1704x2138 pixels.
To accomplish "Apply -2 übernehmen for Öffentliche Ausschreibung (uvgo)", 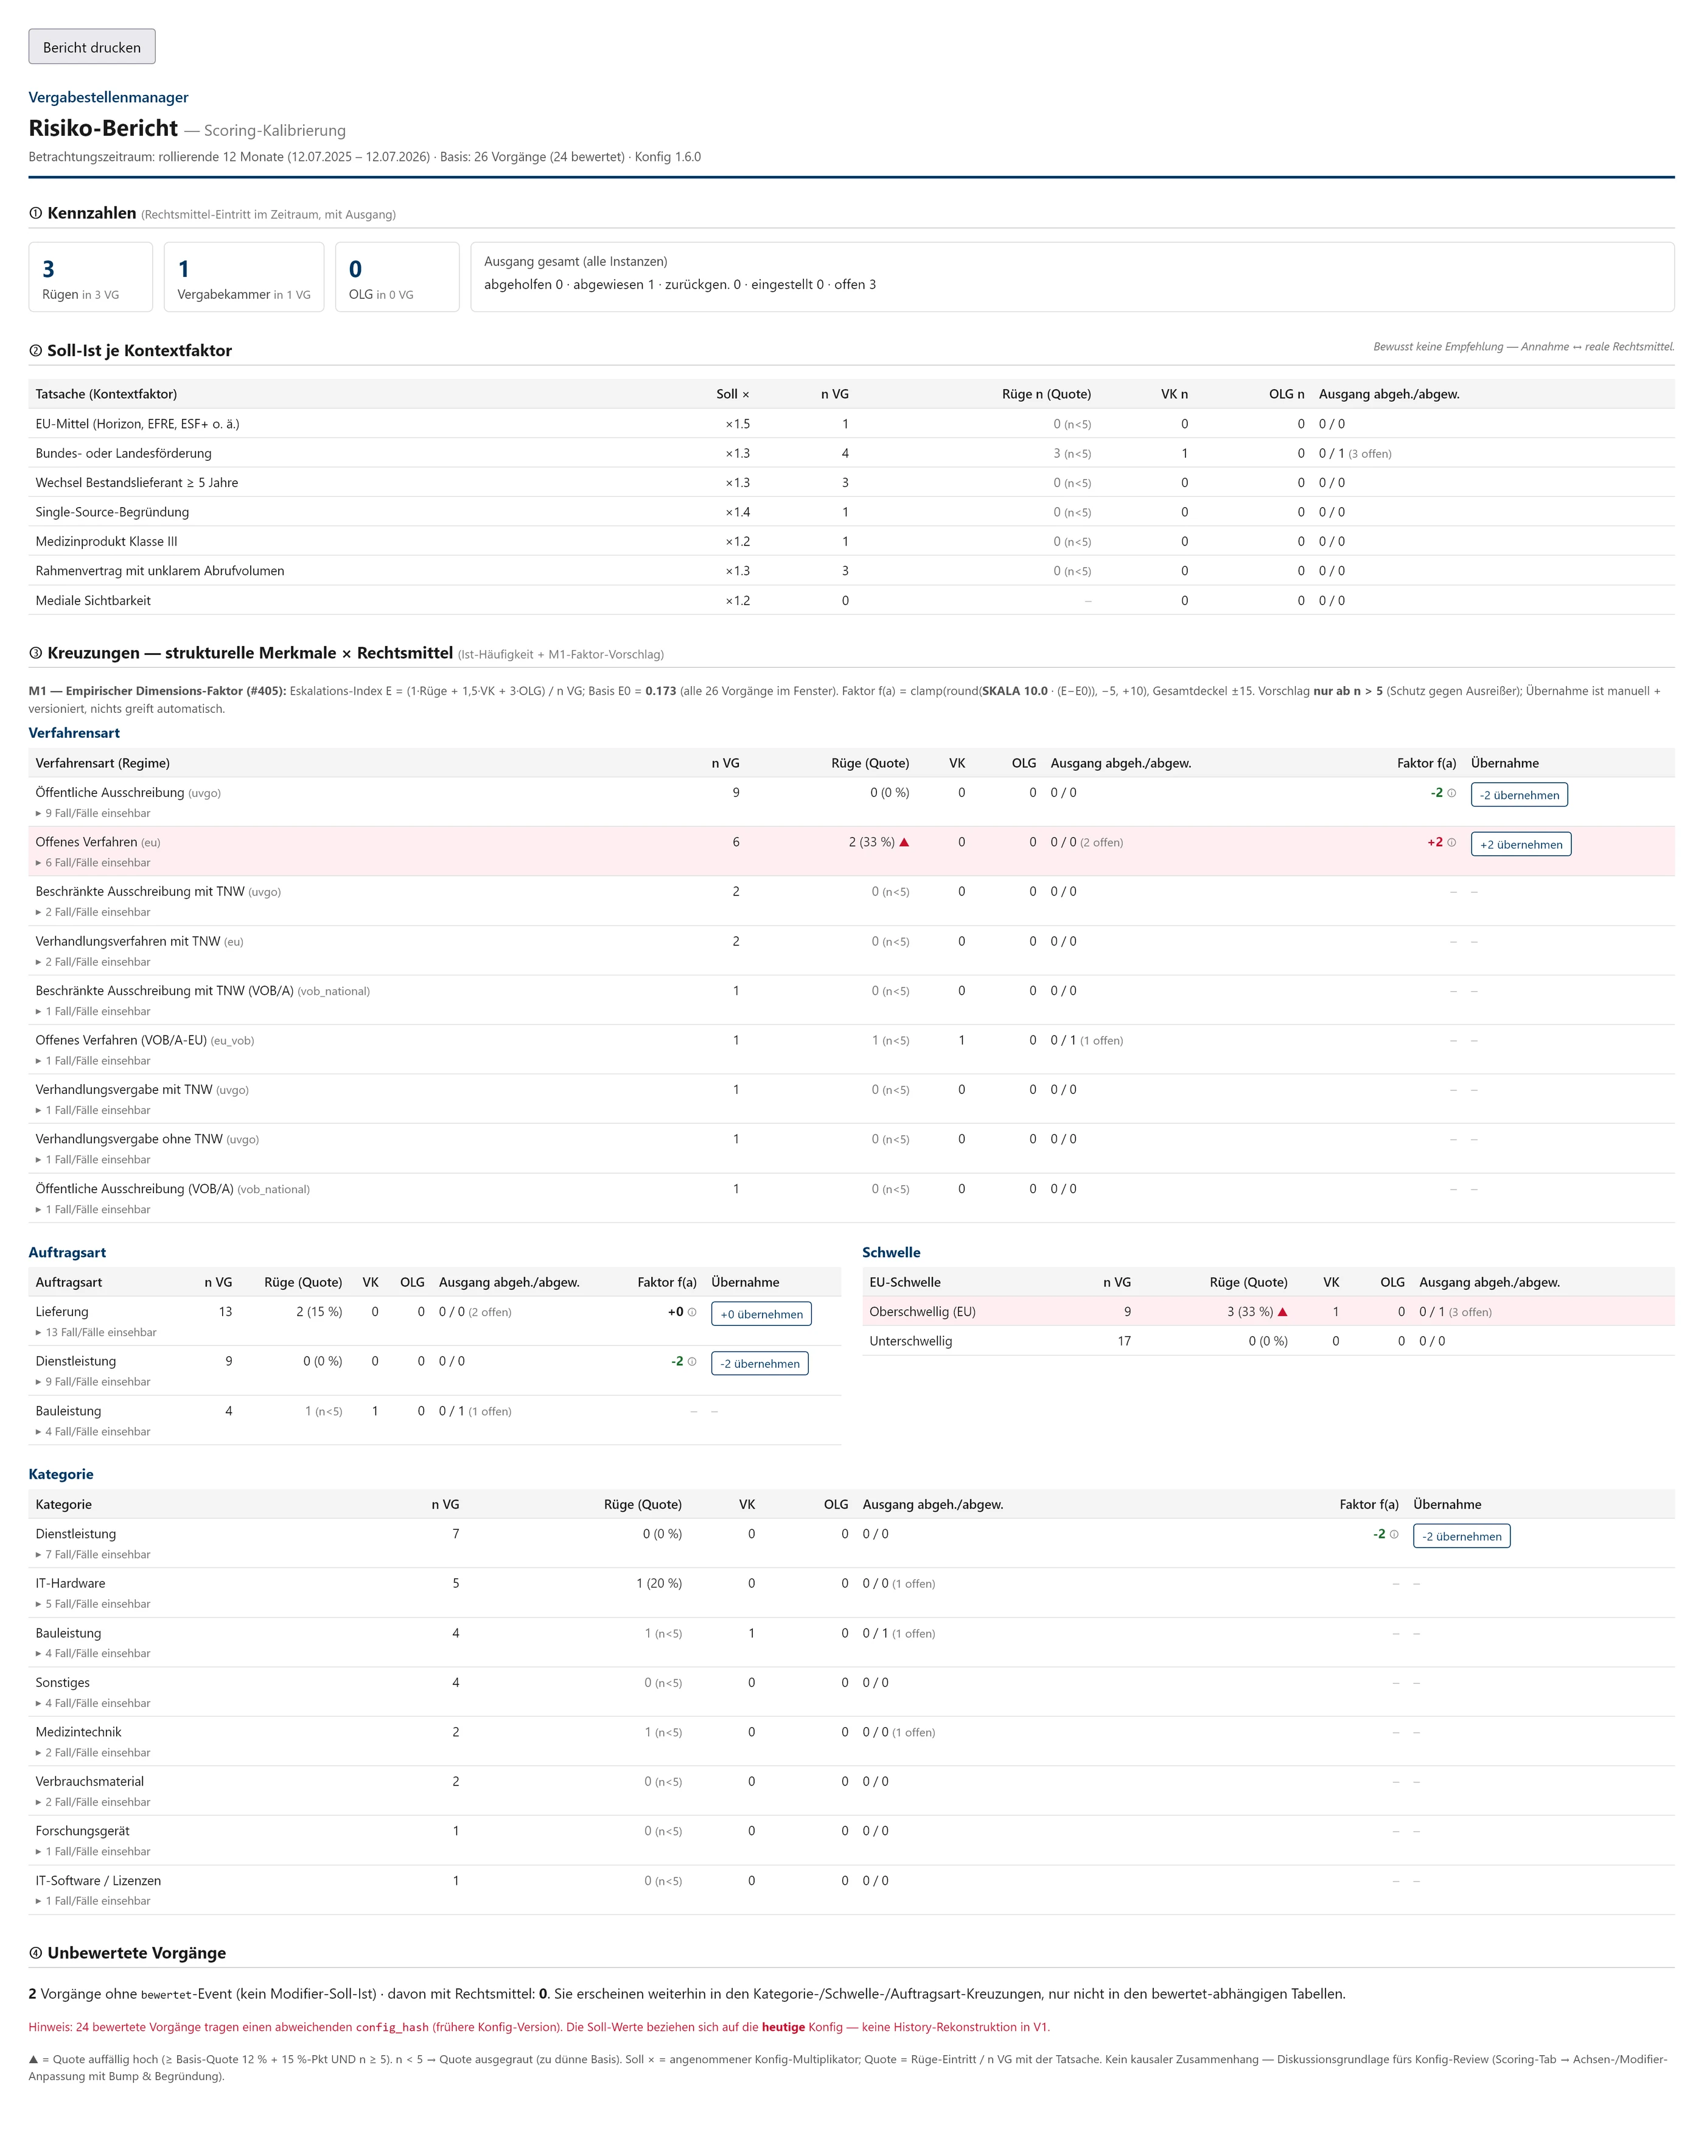I will pos(1518,795).
